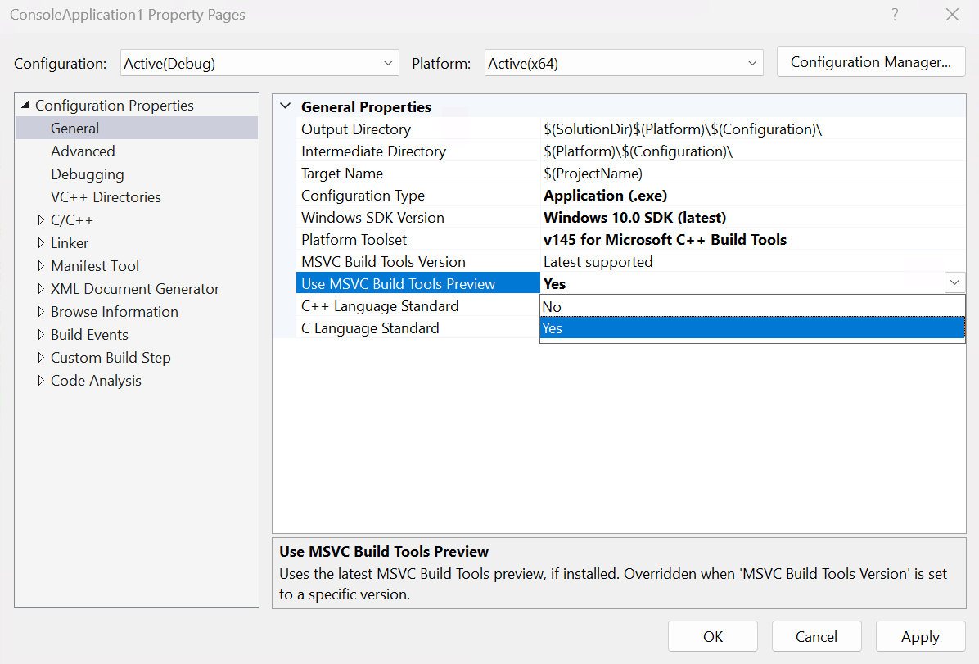The width and height of the screenshot is (979, 664).
Task: Click the Platform Toolset property name
Action: (354, 240)
